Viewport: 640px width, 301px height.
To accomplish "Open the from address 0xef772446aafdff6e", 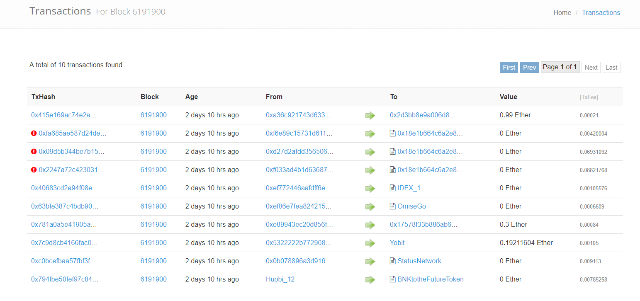I will coord(299,188).
